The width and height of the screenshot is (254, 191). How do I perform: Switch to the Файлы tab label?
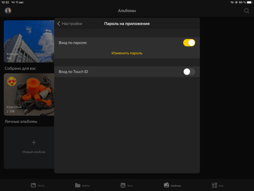coord(86,185)
